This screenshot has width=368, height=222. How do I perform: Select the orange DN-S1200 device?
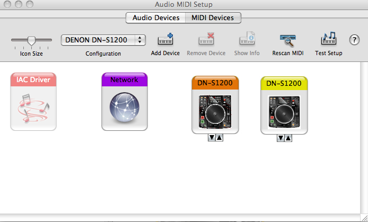tap(215, 105)
